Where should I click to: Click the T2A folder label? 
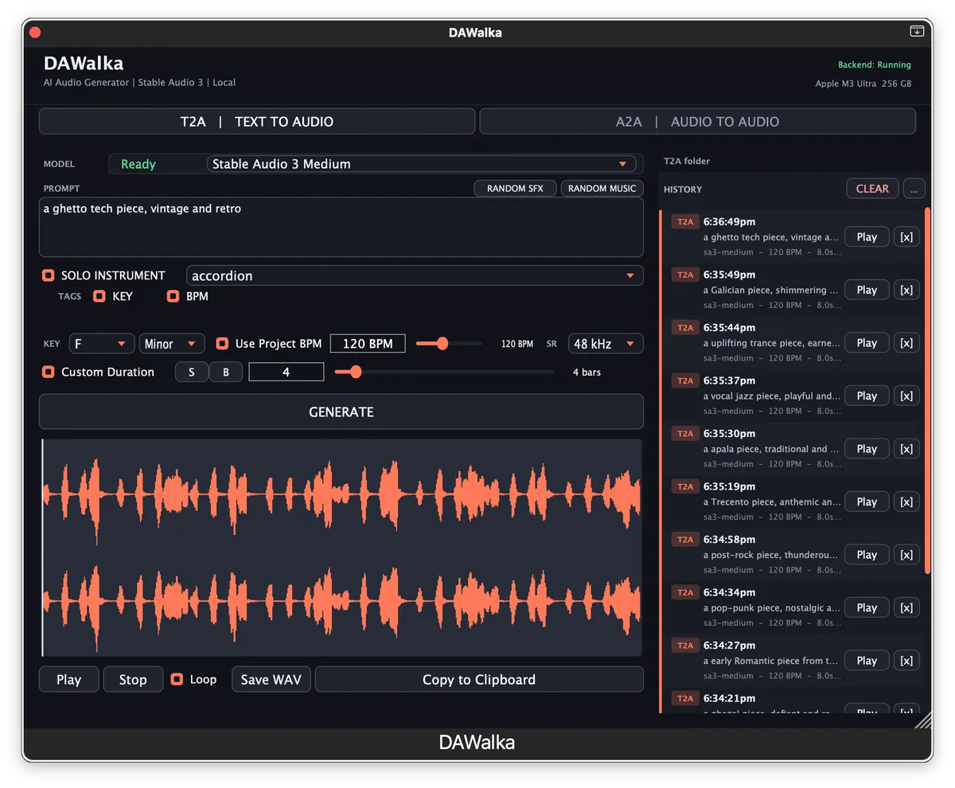pos(687,161)
